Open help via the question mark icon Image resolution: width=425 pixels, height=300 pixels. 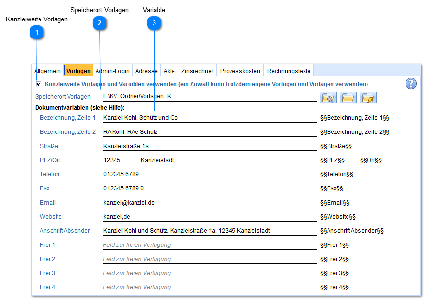[x=411, y=84]
